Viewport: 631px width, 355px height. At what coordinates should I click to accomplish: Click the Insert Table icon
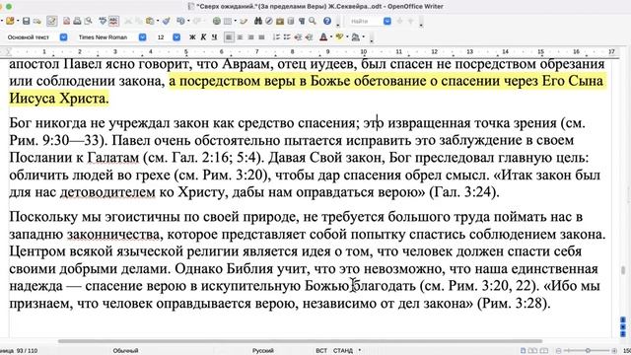pyautogui.click(x=228, y=21)
